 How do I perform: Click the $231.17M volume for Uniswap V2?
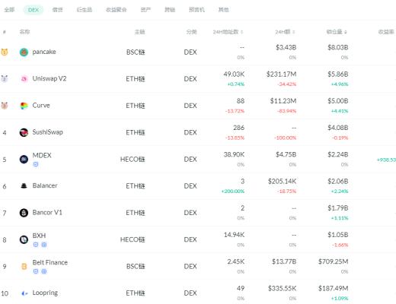point(281,74)
